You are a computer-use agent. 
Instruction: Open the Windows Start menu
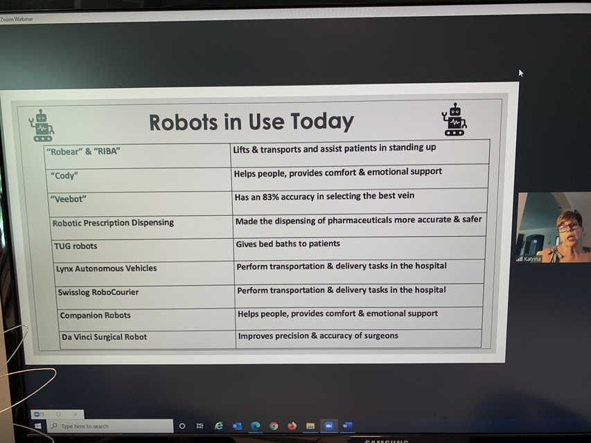click(x=37, y=426)
